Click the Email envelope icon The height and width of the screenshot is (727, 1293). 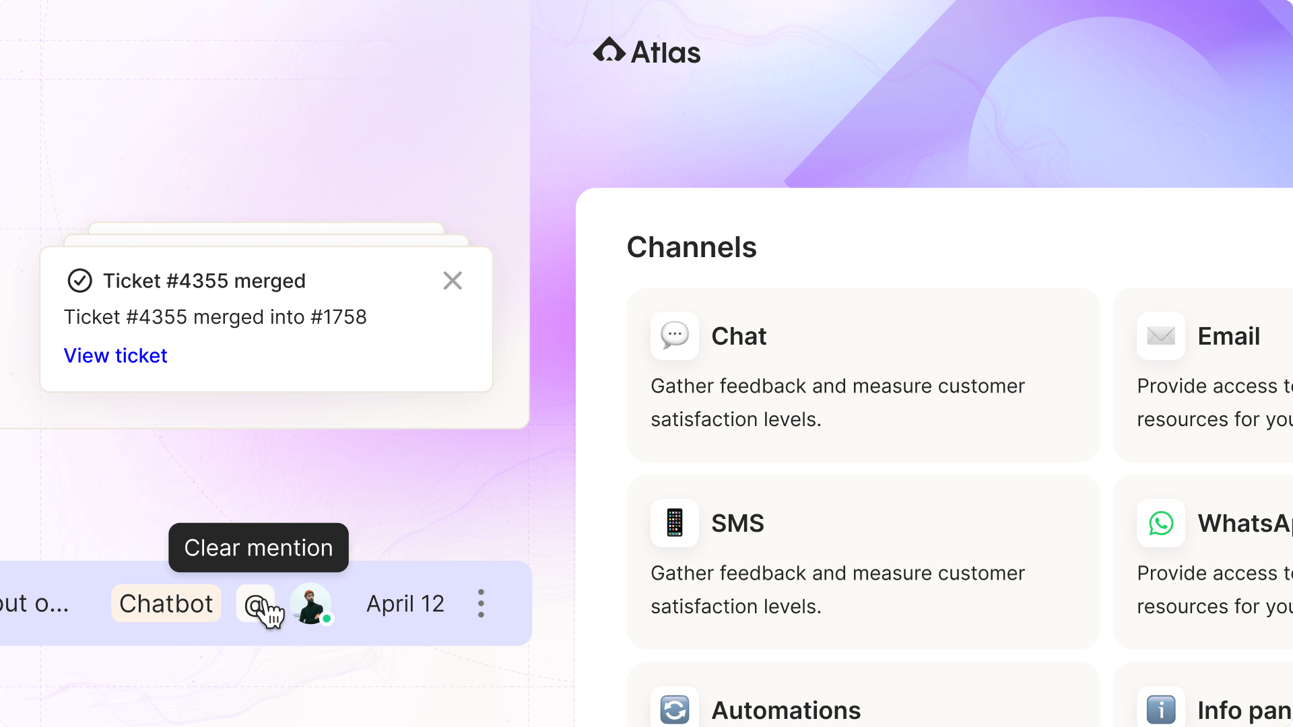1161,335
